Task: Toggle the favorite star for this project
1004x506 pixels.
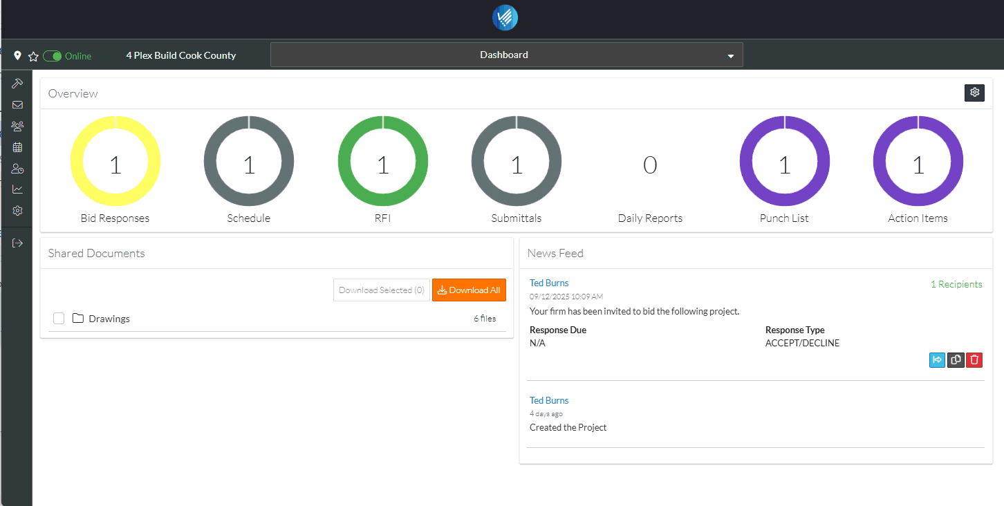Action: (x=32, y=56)
